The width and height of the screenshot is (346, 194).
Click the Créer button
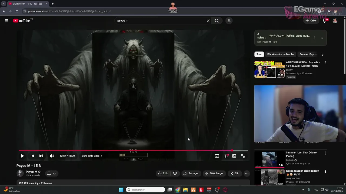pos(311,20)
